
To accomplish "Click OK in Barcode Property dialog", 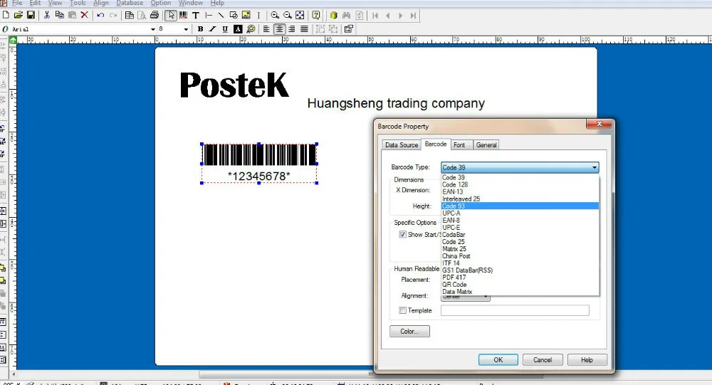I will click(x=498, y=359).
